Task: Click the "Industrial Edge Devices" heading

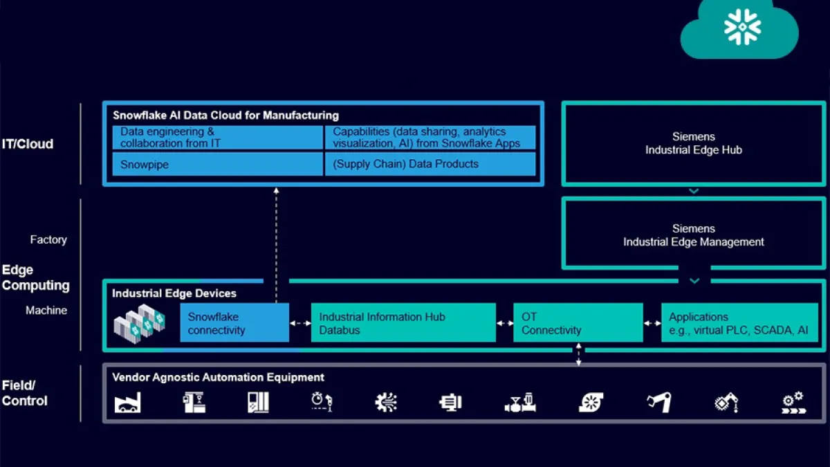Action: coord(174,293)
